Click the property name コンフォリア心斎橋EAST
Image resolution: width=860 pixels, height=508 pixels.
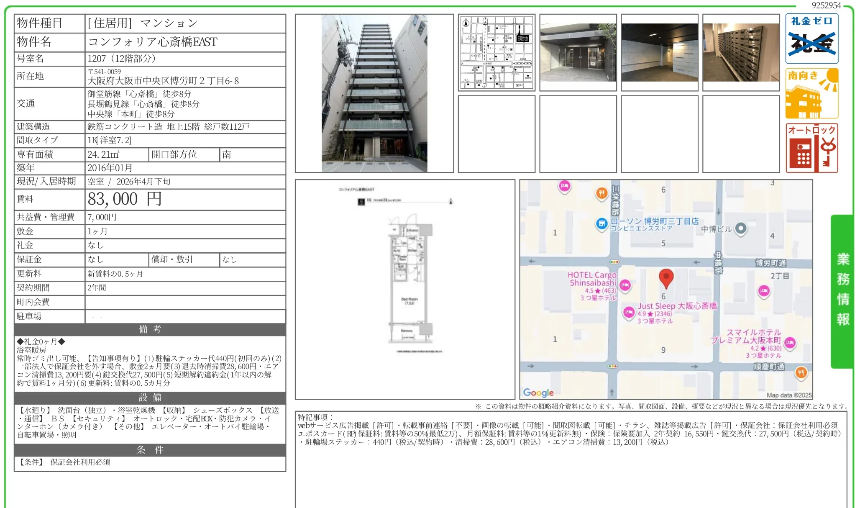tap(153, 42)
